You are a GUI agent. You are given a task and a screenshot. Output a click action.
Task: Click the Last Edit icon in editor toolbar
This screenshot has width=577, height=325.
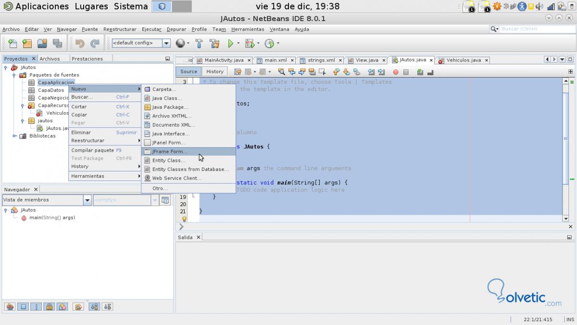tap(238, 72)
